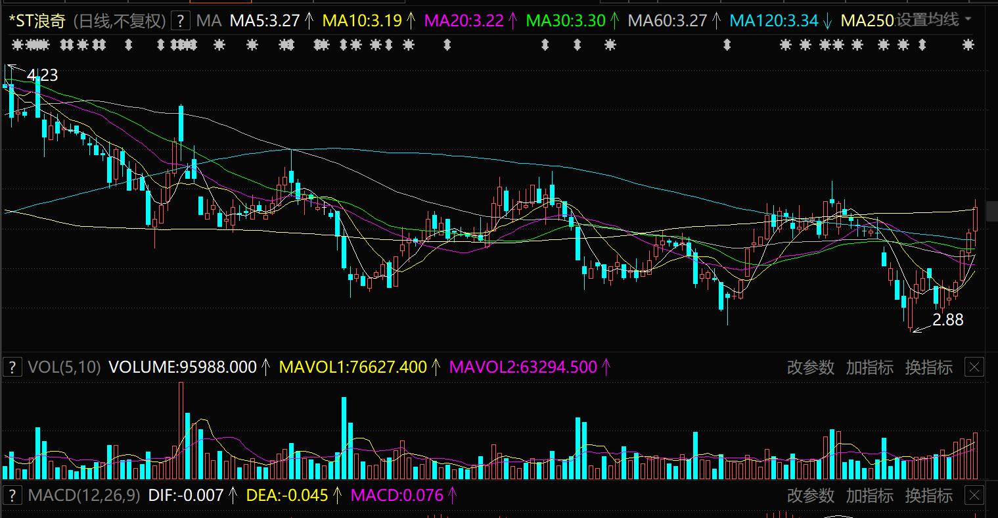This screenshot has width=998, height=518.
Task: Click the double-arrow marker beneath the MA20 label
Action: [x=447, y=45]
